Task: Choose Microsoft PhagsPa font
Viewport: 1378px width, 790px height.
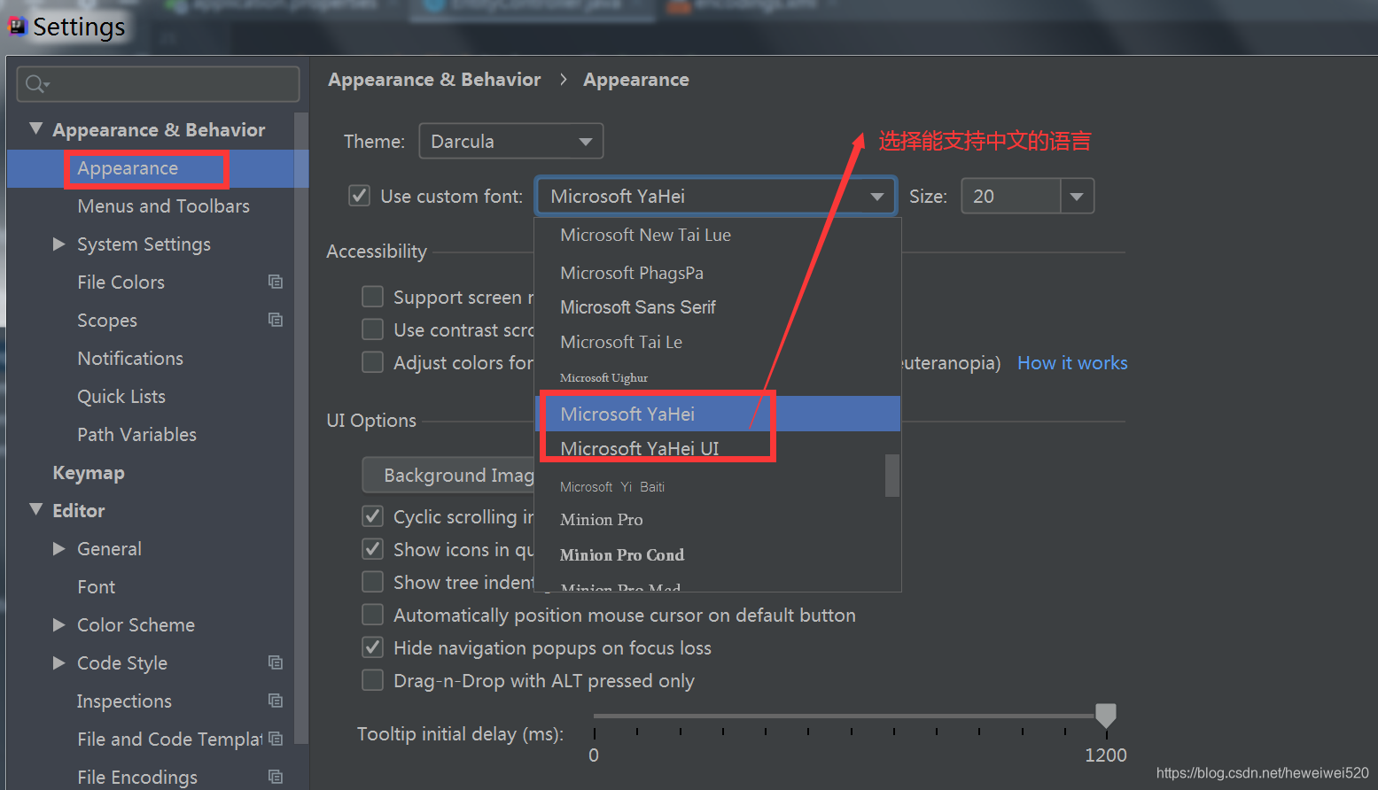Action: point(719,273)
